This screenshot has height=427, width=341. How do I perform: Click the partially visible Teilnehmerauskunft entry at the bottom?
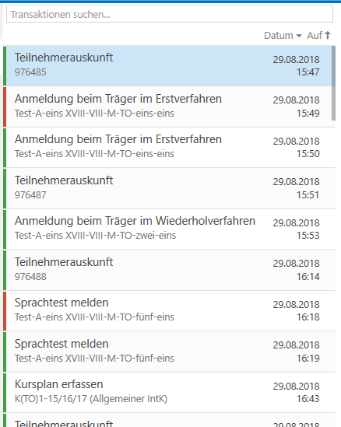(170, 420)
